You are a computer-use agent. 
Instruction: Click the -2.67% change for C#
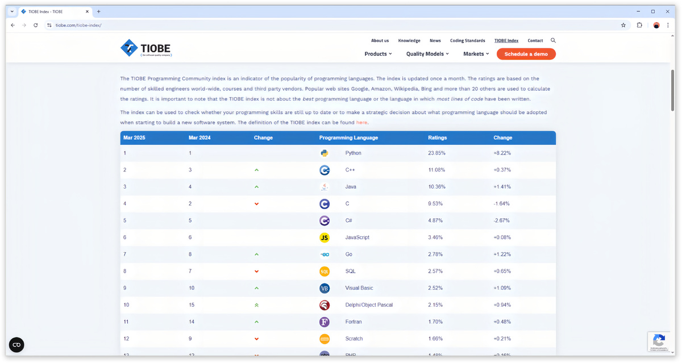(502, 220)
